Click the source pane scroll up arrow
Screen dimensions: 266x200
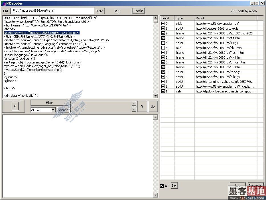156,18
